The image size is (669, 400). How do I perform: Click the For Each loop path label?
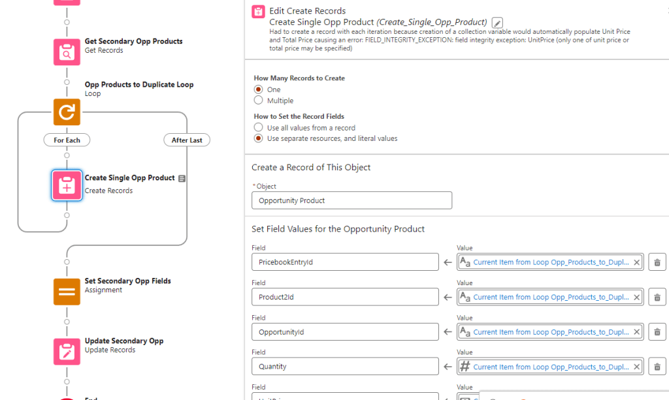[x=67, y=140]
